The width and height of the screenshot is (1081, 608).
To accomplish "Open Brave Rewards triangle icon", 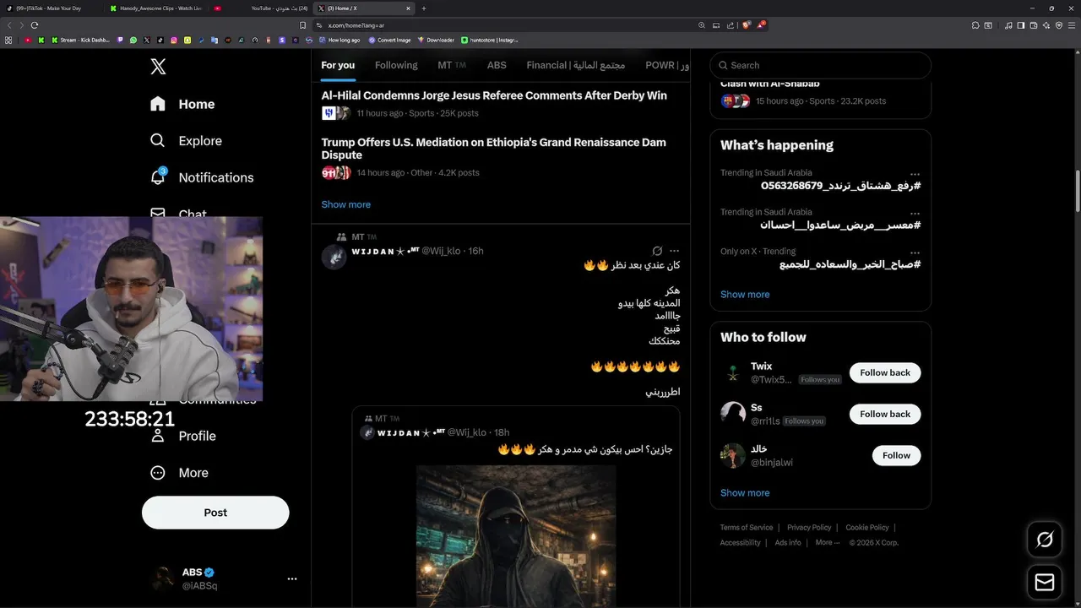I will click(761, 25).
